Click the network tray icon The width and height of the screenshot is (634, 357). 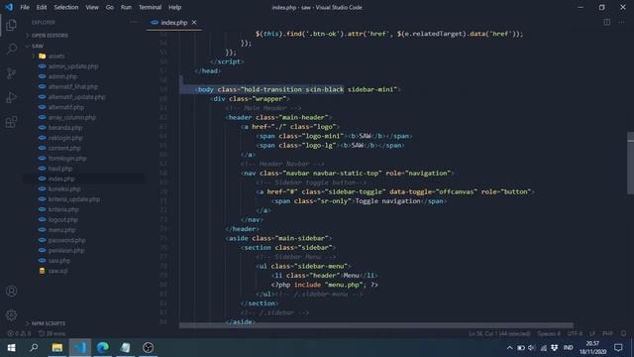(x=544, y=348)
